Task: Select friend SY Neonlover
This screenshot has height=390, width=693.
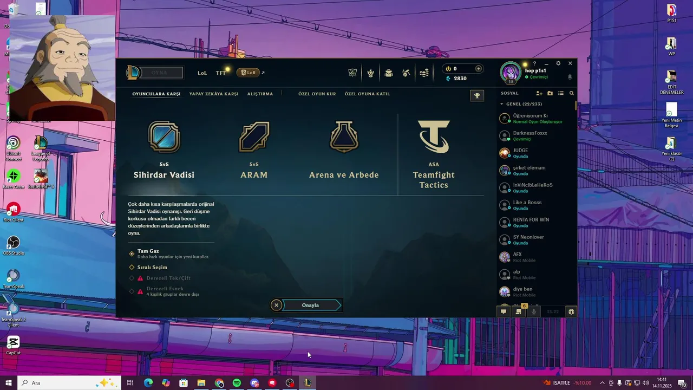Action: coord(536,240)
